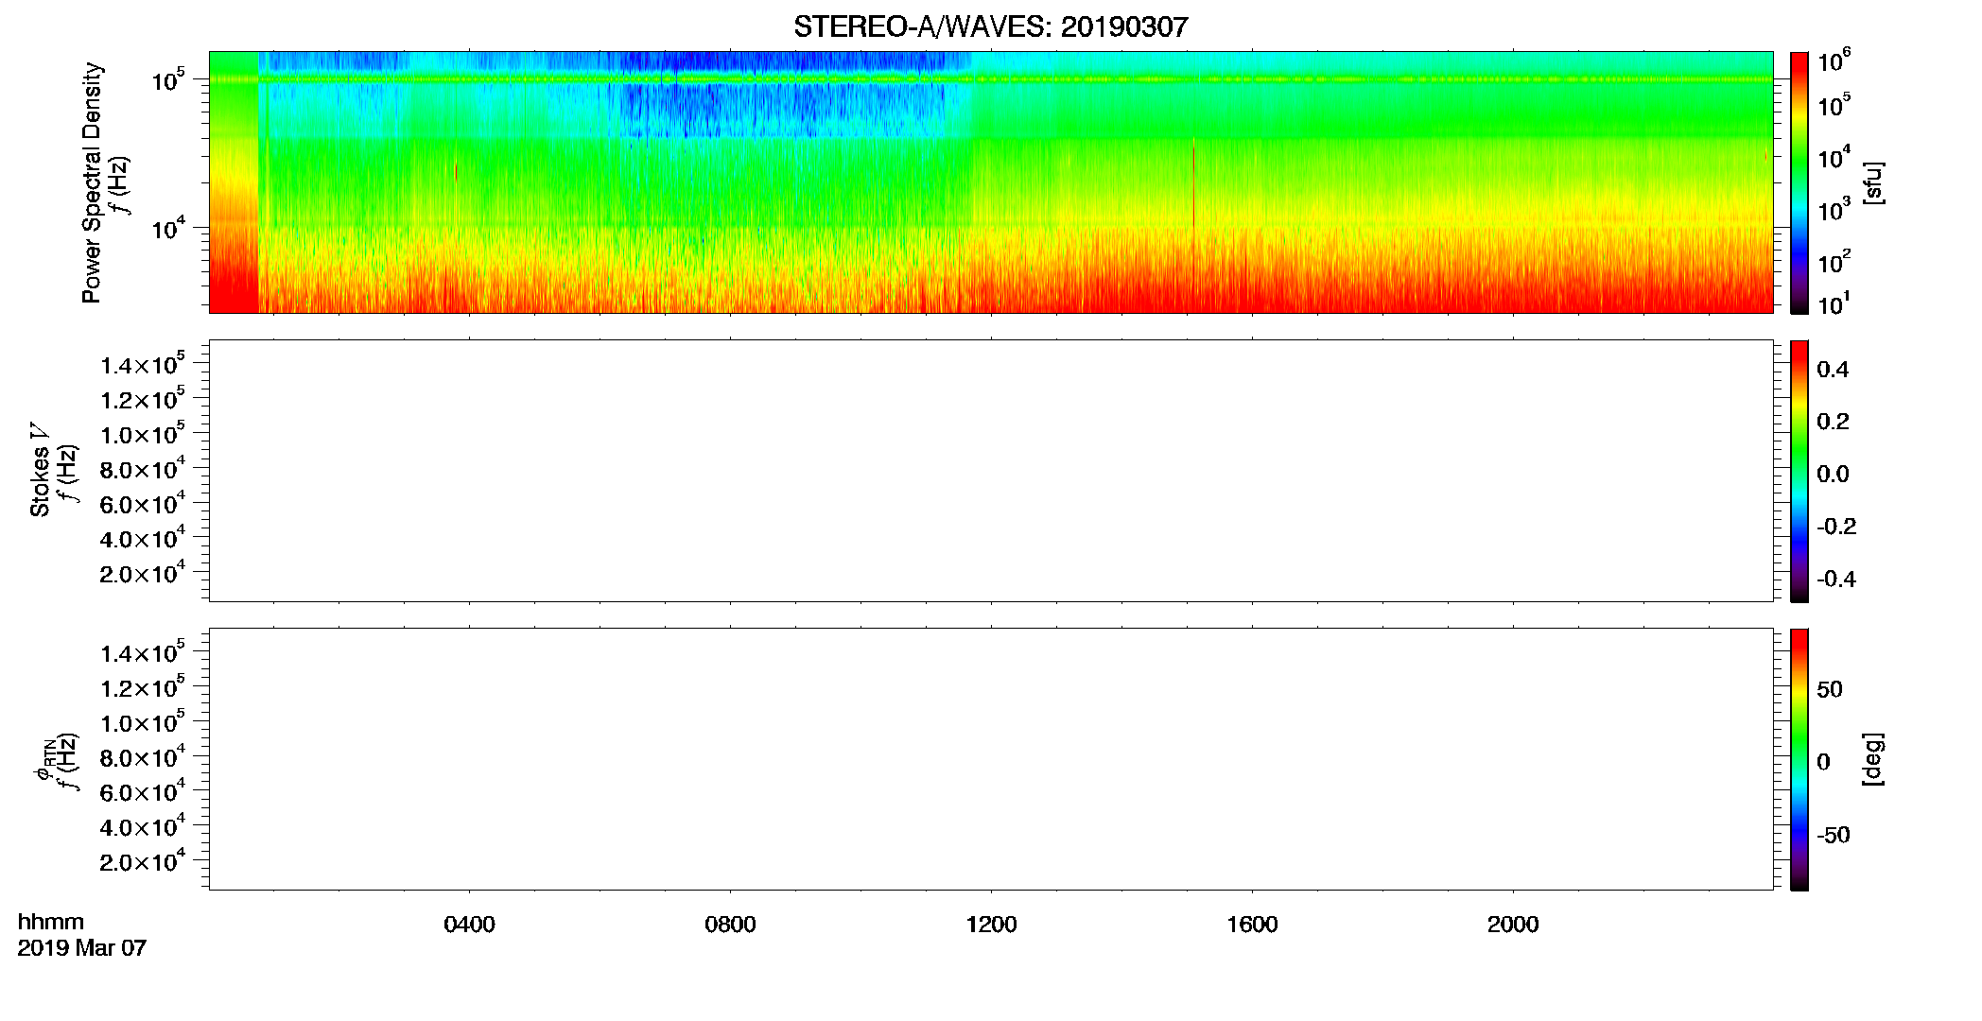Click the -0.2 tick label on Stokes color bar
This screenshot has height=1021, width=1982.
tap(1836, 527)
